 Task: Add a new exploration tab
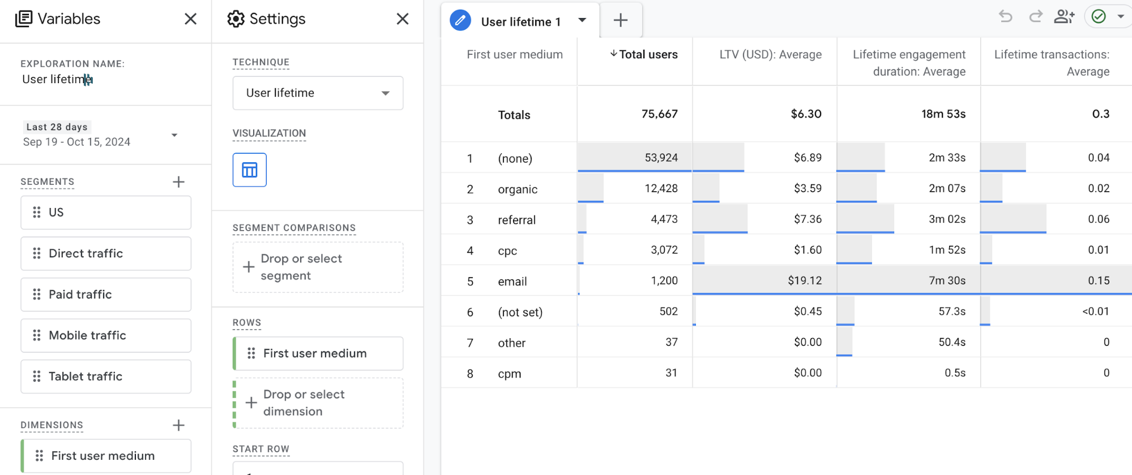[x=621, y=21]
